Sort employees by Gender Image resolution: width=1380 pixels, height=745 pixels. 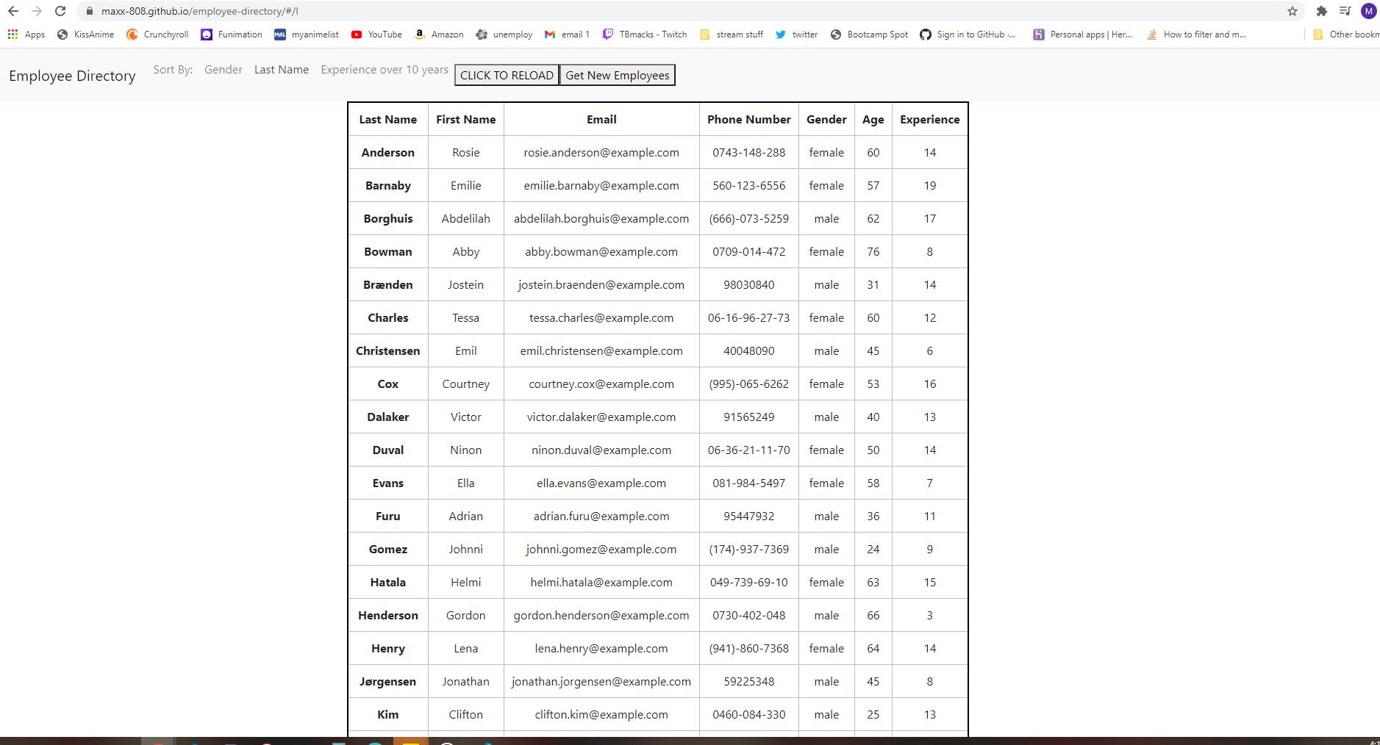(223, 69)
